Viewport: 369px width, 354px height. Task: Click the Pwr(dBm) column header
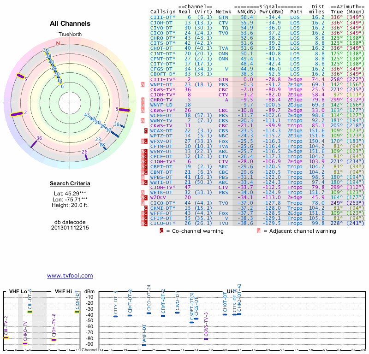click(271, 12)
